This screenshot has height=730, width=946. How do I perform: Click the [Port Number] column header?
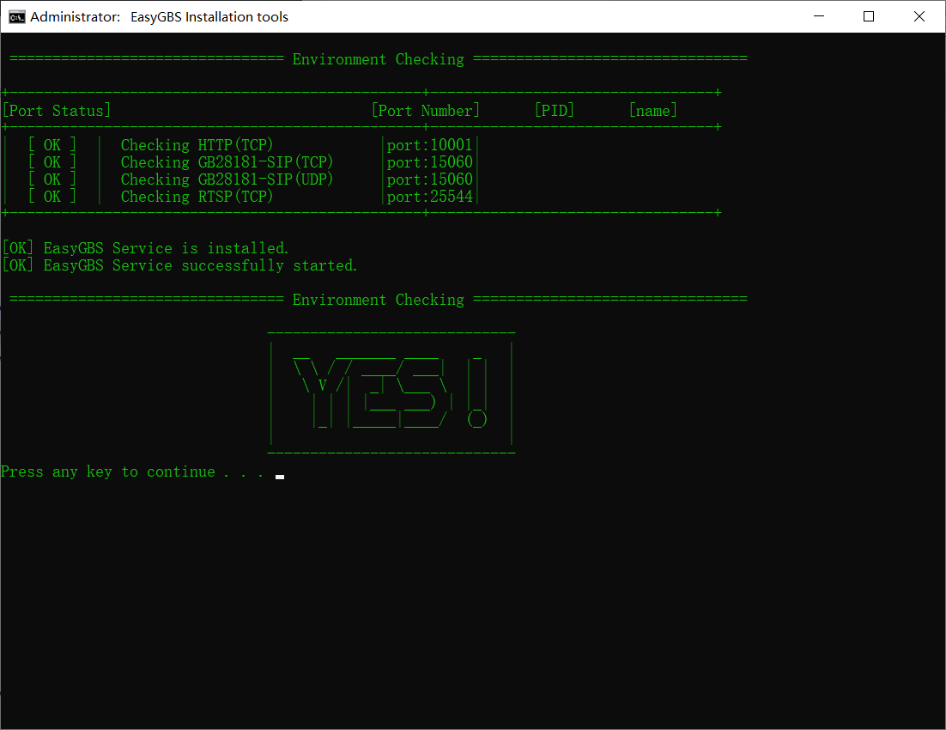pos(425,111)
